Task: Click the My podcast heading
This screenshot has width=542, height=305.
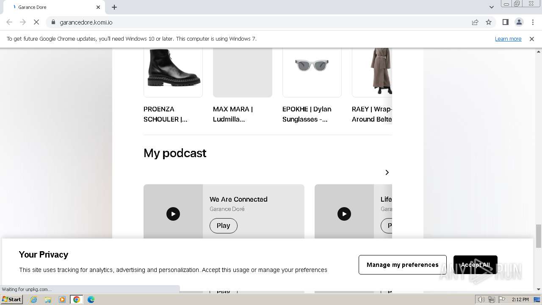Action: 175,153
